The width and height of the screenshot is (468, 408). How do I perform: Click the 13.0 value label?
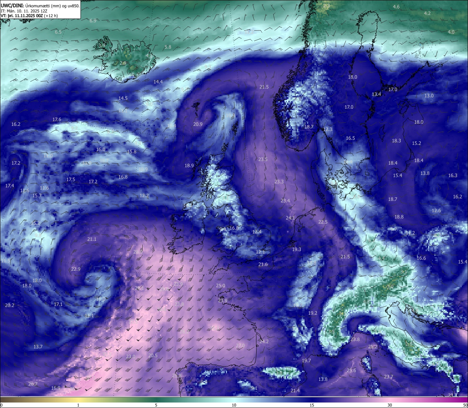(x=429, y=96)
